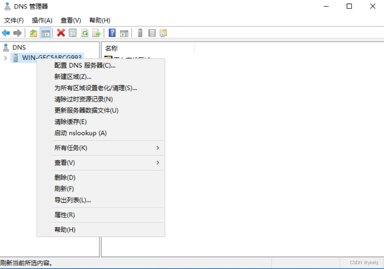Screen dimensions: 384x269
Task: Choose 配置 DNS 服务器(C)... from context menu
Action: [x=101, y=66]
